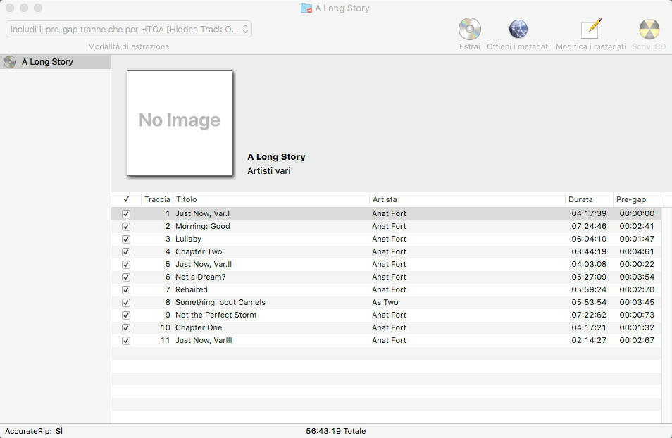The height and width of the screenshot is (438, 672).
Task: Select title Just Now, VarIII
Action: point(204,340)
